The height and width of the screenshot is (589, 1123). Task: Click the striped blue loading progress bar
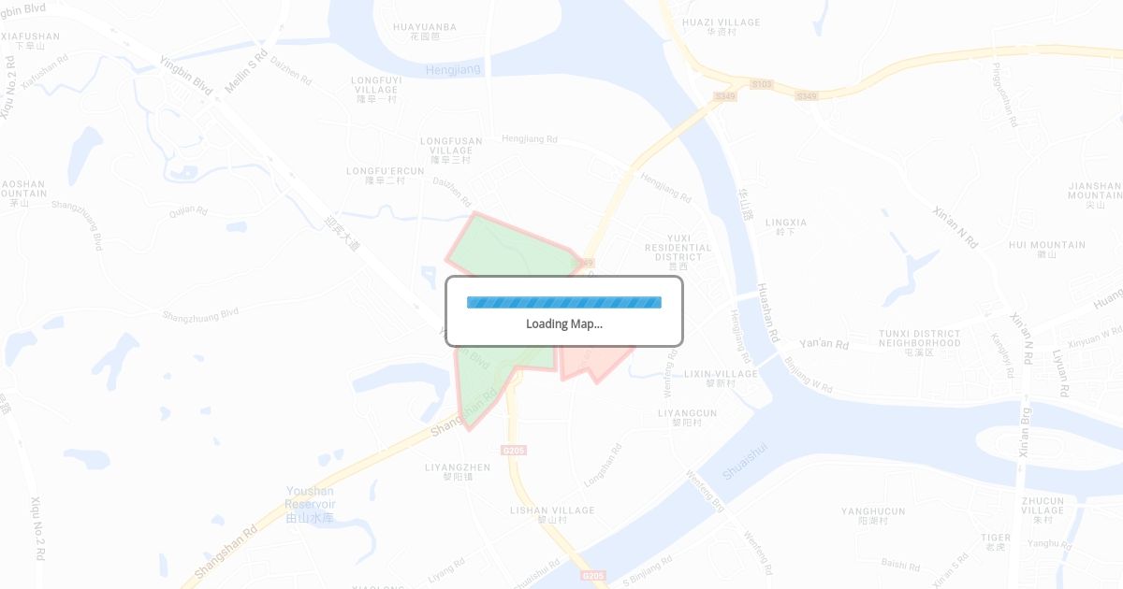click(564, 302)
